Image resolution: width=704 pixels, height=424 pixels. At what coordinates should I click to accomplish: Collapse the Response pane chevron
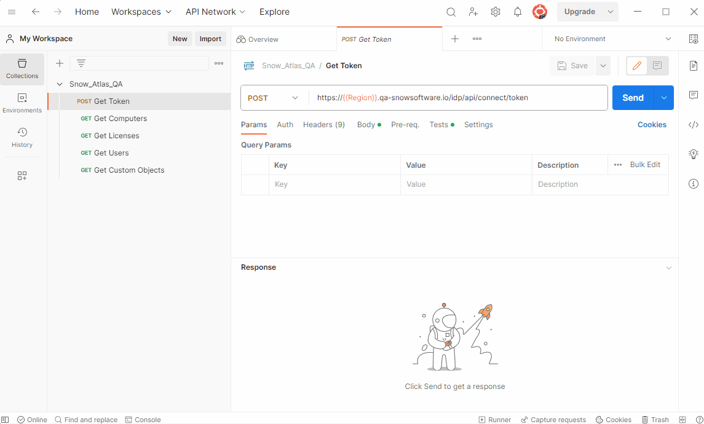click(x=668, y=268)
